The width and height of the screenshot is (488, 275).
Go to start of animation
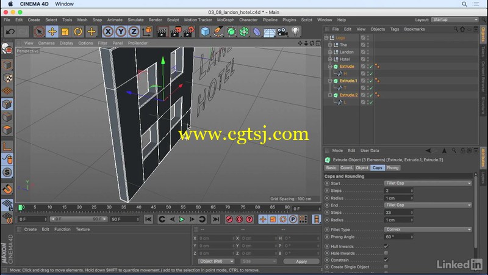click(x=148, y=219)
